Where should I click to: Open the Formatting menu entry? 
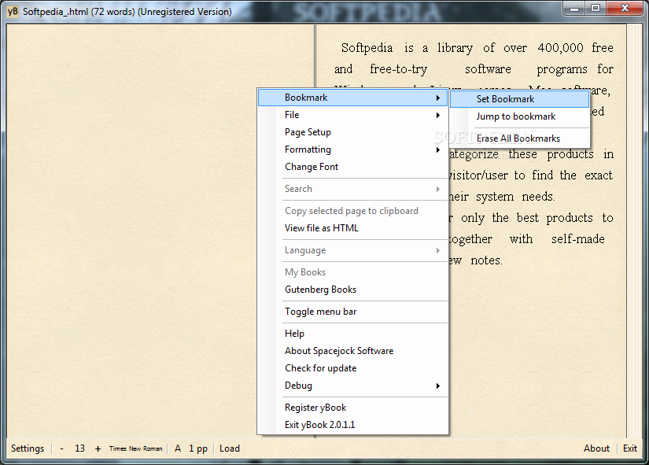coord(352,149)
